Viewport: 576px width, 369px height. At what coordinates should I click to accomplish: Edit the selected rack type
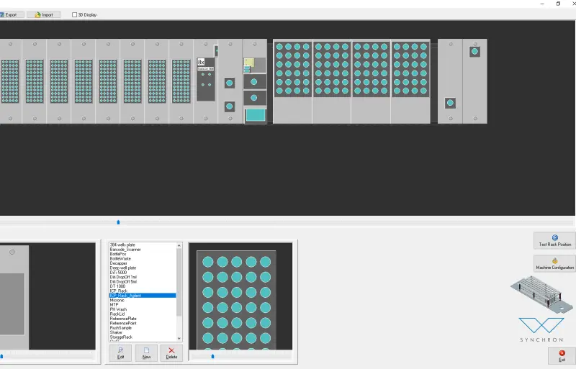pyautogui.click(x=120, y=352)
